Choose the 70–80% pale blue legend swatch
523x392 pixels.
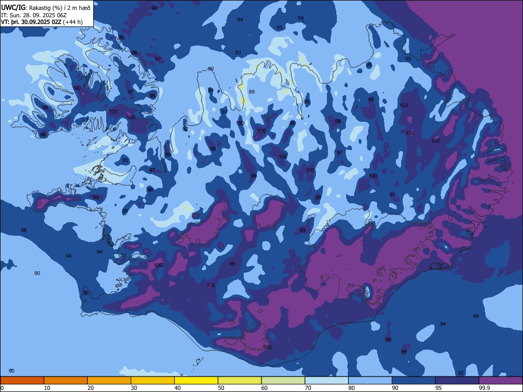327,381
